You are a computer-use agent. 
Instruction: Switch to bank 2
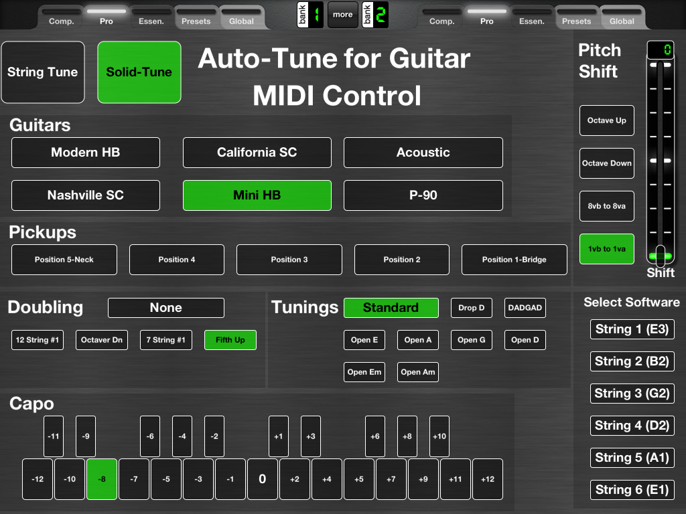point(375,15)
